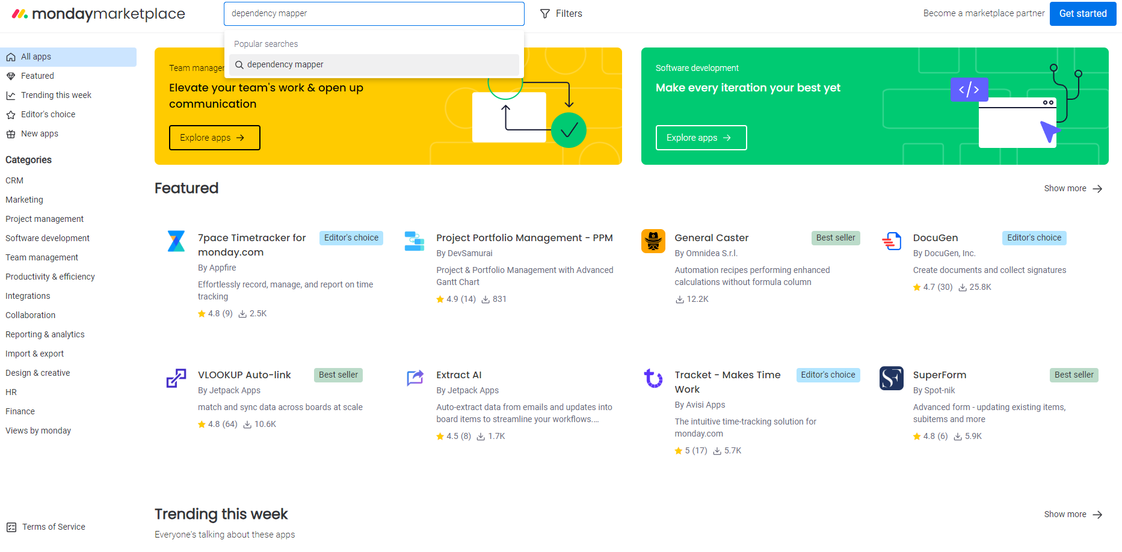The image size is (1122, 552).
Task: Click the Terms of Service icon
Action: (11, 527)
